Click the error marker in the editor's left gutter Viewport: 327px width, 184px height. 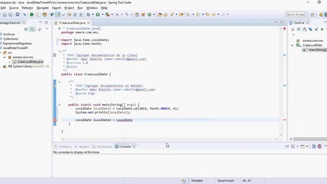coord(55,120)
